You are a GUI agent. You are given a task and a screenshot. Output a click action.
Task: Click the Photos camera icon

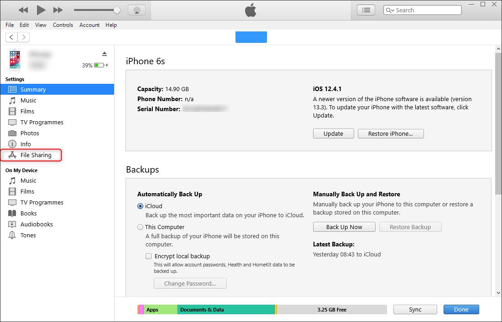coord(12,133)
